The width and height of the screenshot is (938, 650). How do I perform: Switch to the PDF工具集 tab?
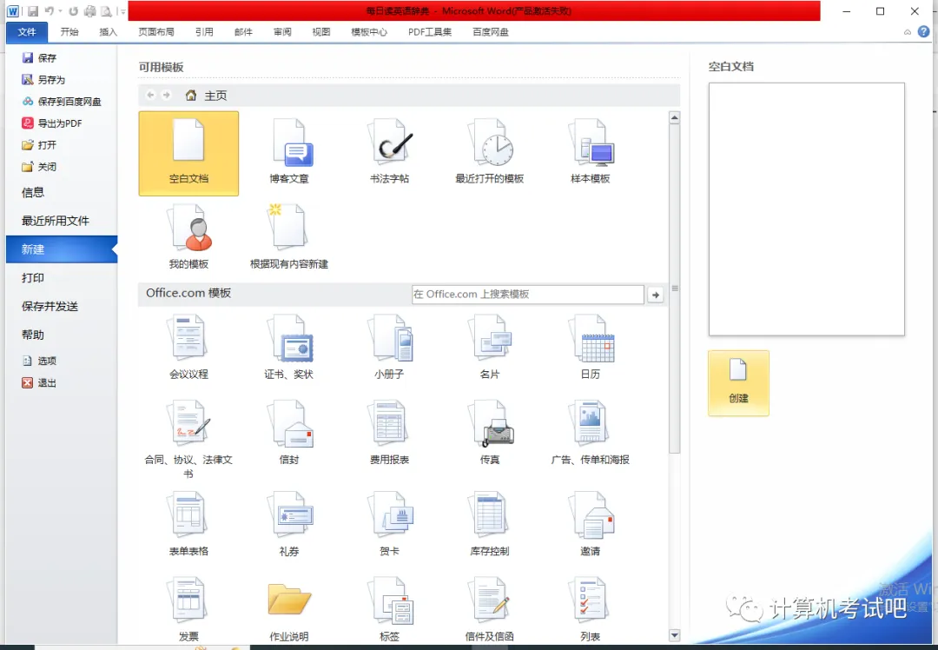[430, 32]
